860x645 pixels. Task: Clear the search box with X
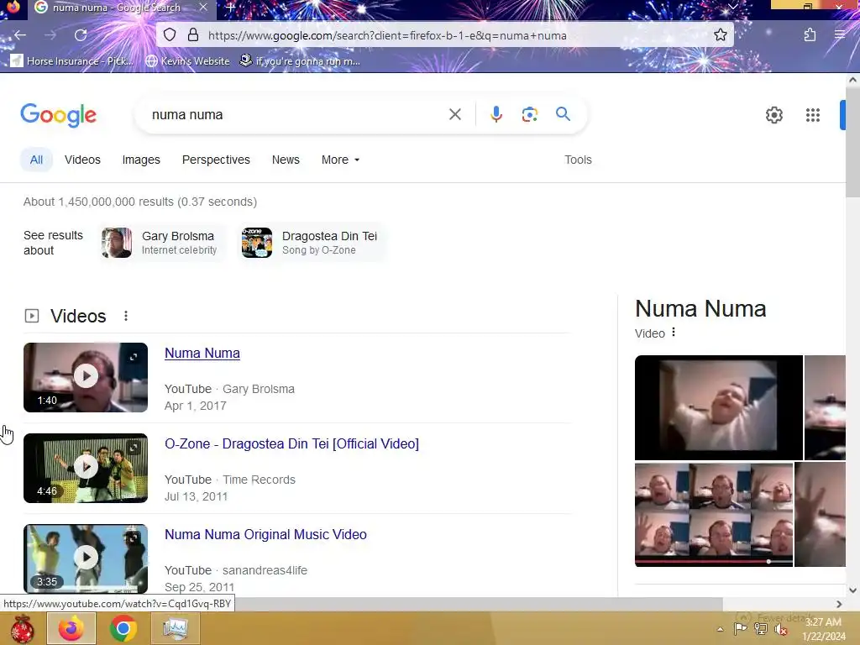click(x=454, y=114)
